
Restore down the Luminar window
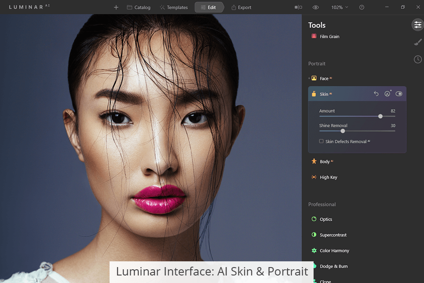[x=403, y=7]
